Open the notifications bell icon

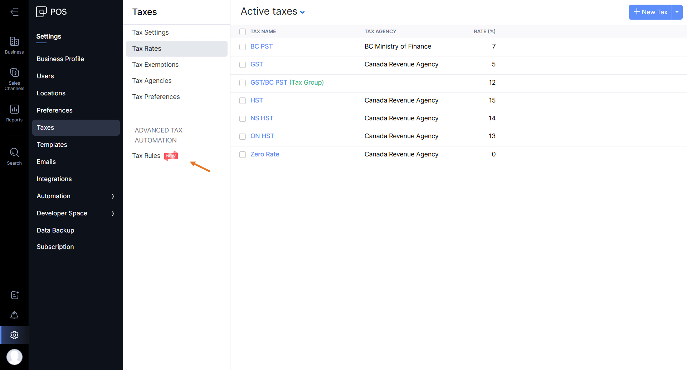[x=14, y=315]
